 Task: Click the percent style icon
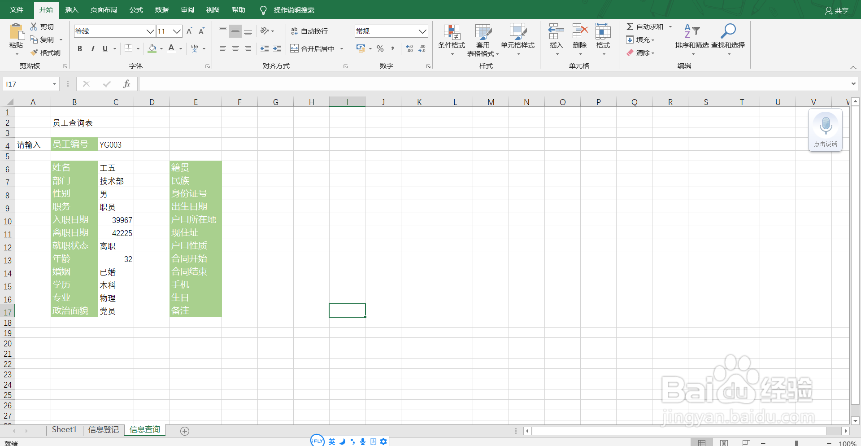380,48
